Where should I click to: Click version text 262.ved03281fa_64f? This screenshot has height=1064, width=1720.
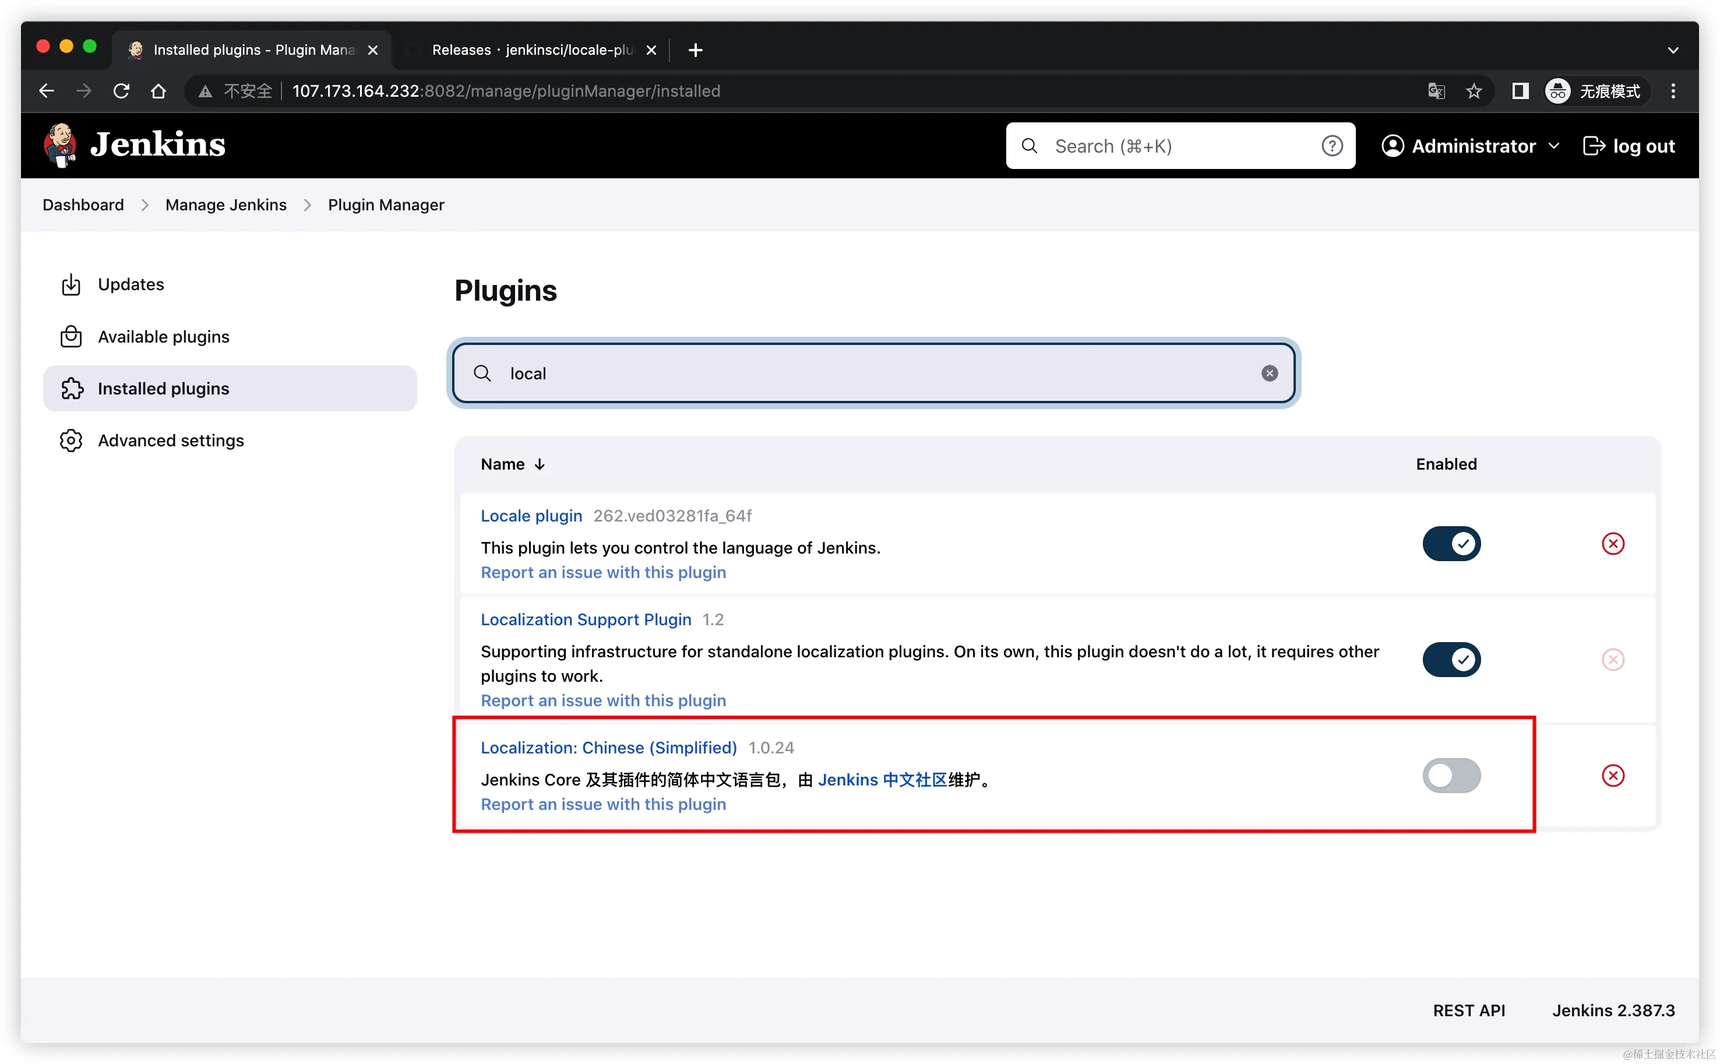(672, 516)
